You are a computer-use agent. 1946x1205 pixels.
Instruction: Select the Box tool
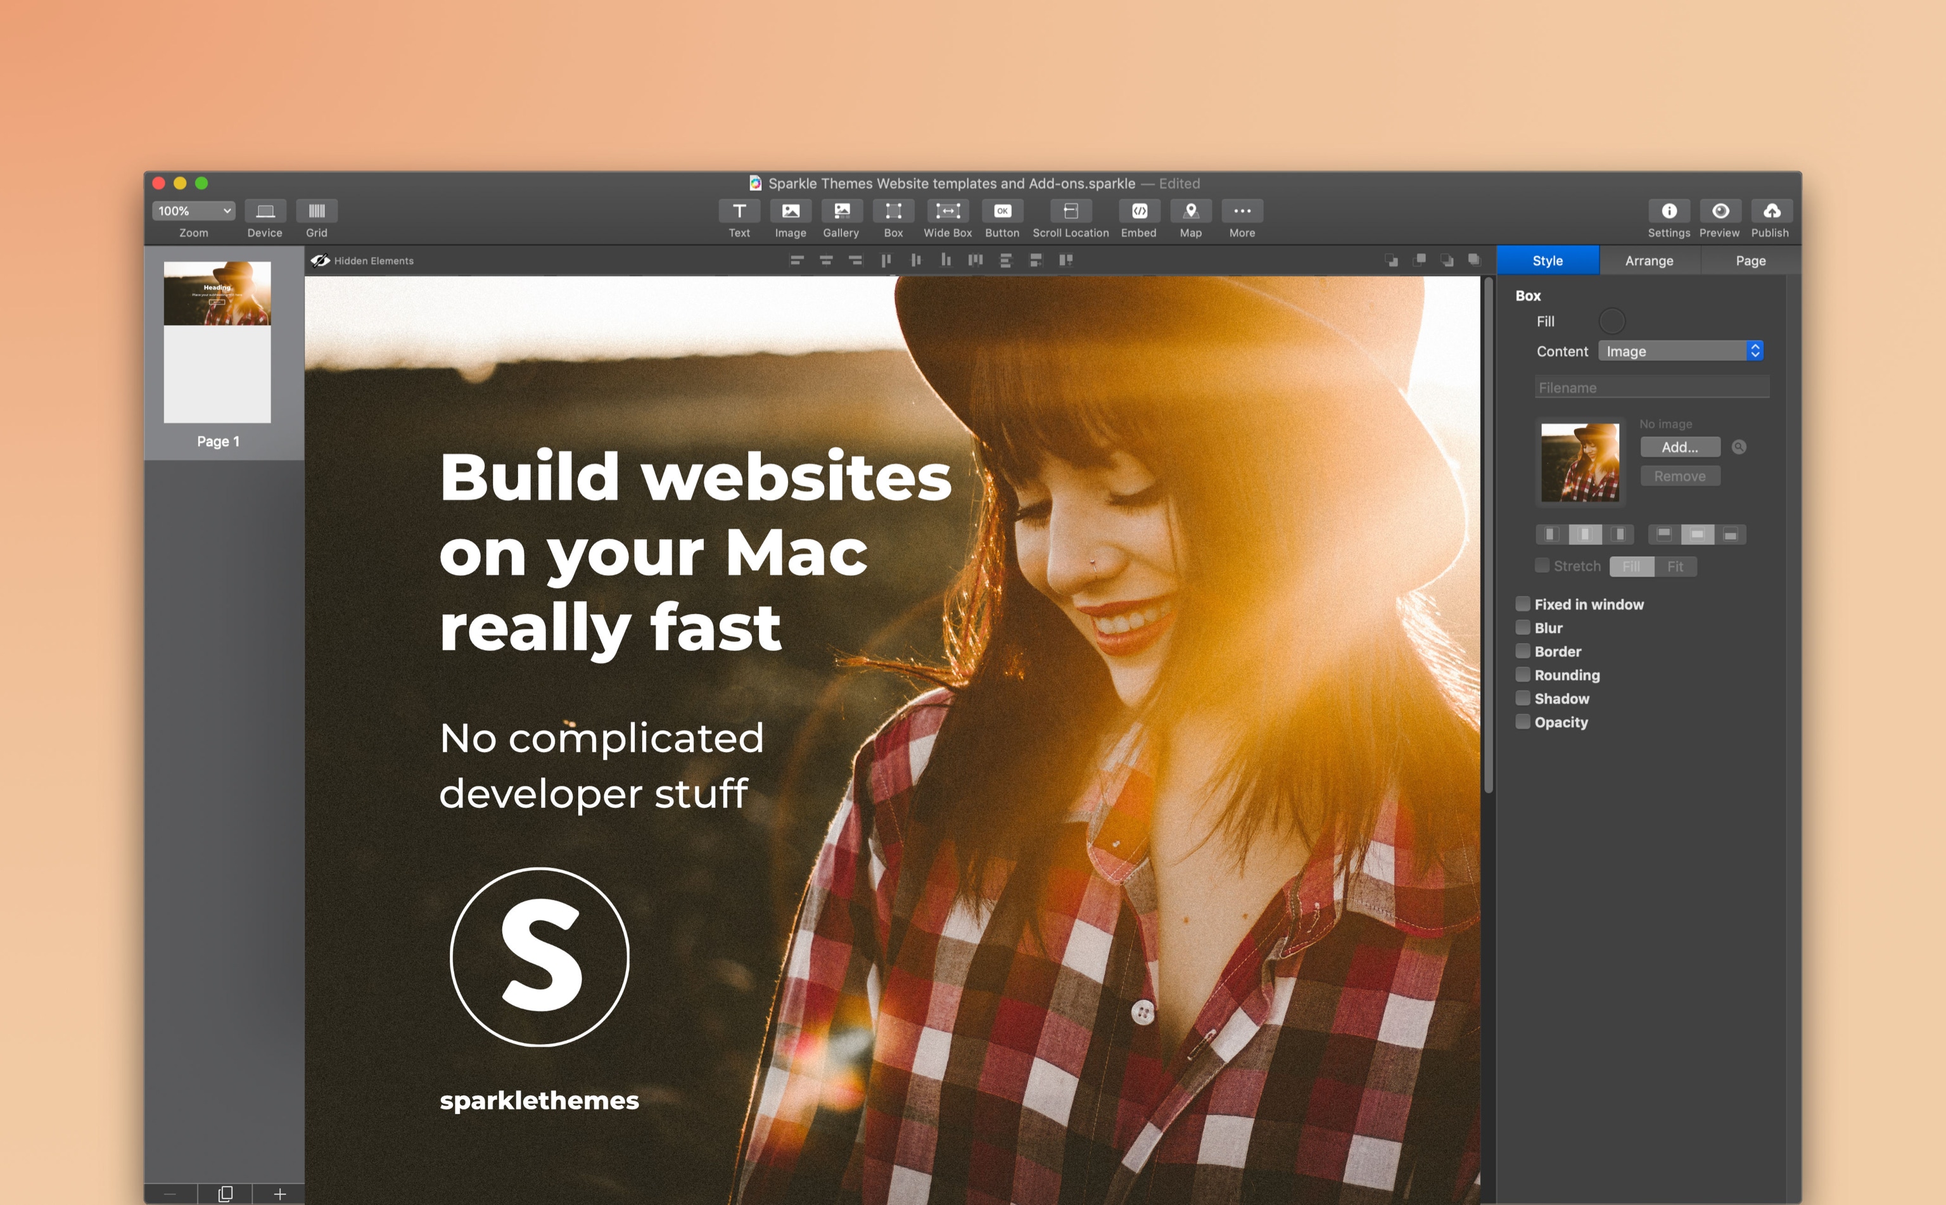(893, 211)
